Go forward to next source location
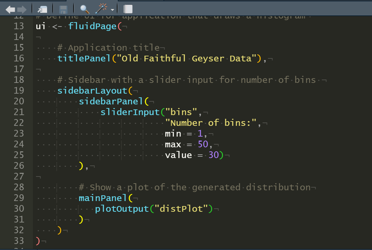The width and height of the screenshot is (372, 250). 22,9
